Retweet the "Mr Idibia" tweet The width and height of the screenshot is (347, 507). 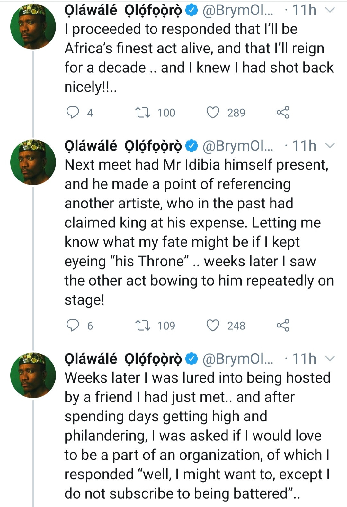[143, 326]
